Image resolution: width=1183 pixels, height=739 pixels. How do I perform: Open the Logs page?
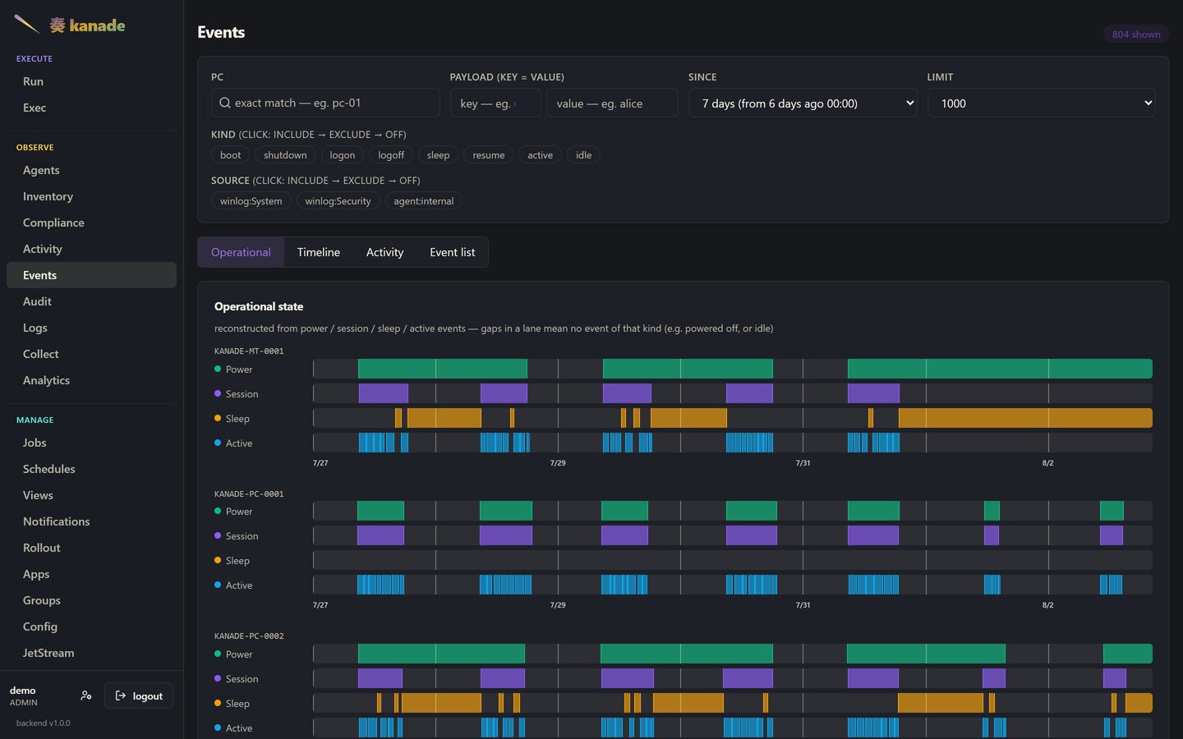[91, 328]
